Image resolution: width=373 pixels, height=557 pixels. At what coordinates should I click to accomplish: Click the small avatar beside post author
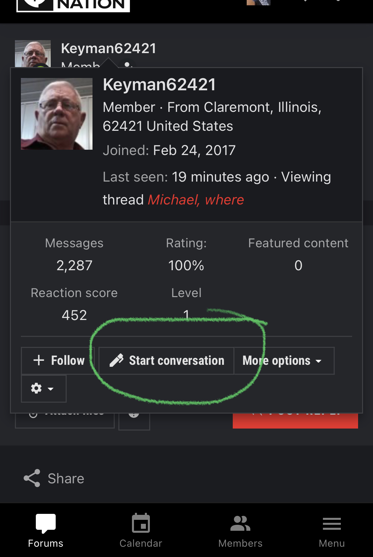click(33, 53)
